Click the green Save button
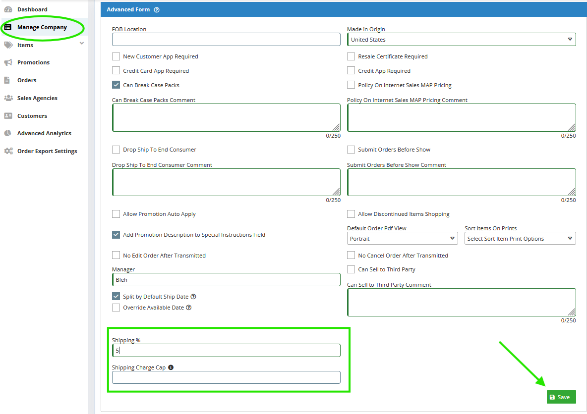This screenshot has width=587, height=414. click(x=561, y=397)
